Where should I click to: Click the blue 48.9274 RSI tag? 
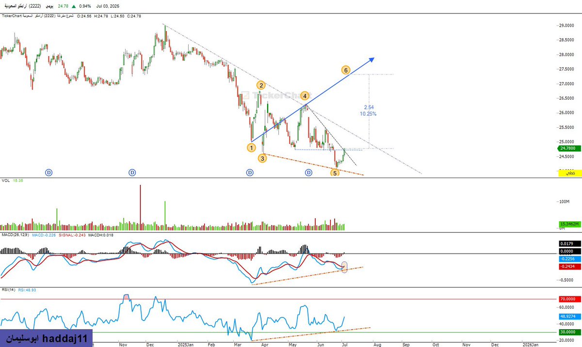click(x=569, y=317)
